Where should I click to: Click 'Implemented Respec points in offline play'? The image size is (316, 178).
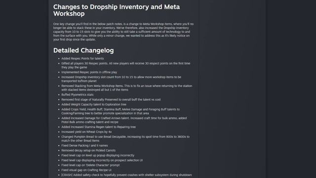[x=89, y=72]
